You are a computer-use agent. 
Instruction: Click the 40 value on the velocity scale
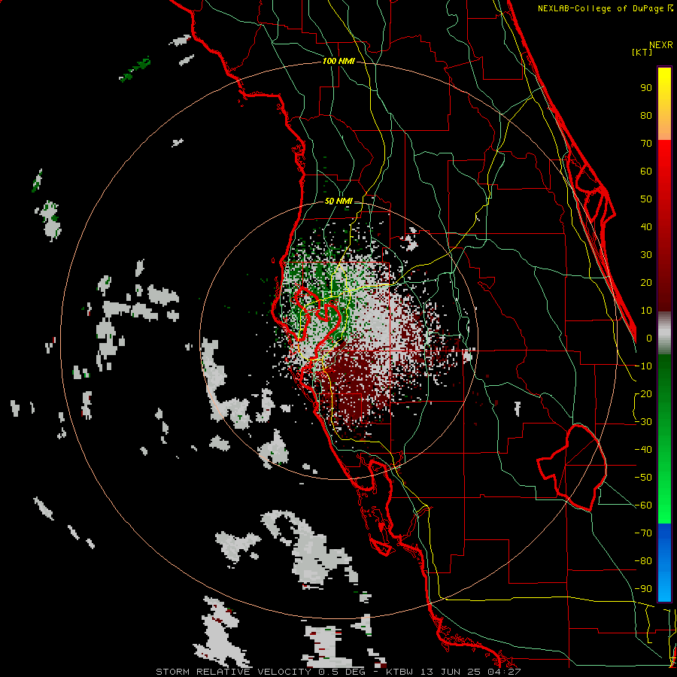click(x=646, y=227)
